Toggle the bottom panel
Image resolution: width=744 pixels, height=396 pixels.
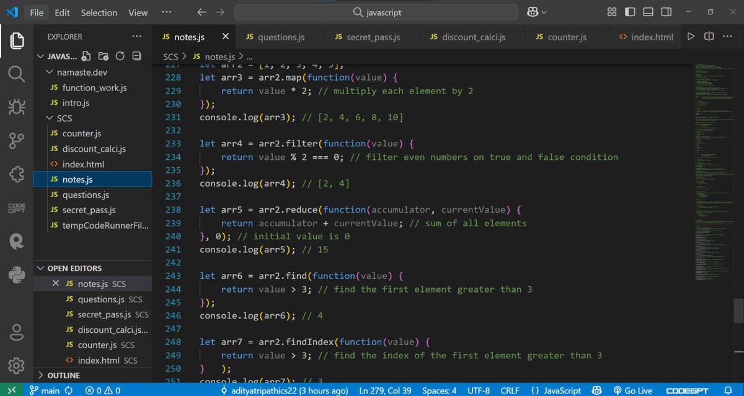pyautogui.click(x=648, y=12)
